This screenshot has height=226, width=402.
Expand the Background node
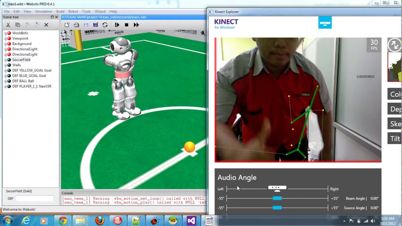(6, 44)
